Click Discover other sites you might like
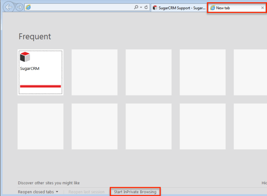Screen dimensions: 267x196 tap(49, 183)
